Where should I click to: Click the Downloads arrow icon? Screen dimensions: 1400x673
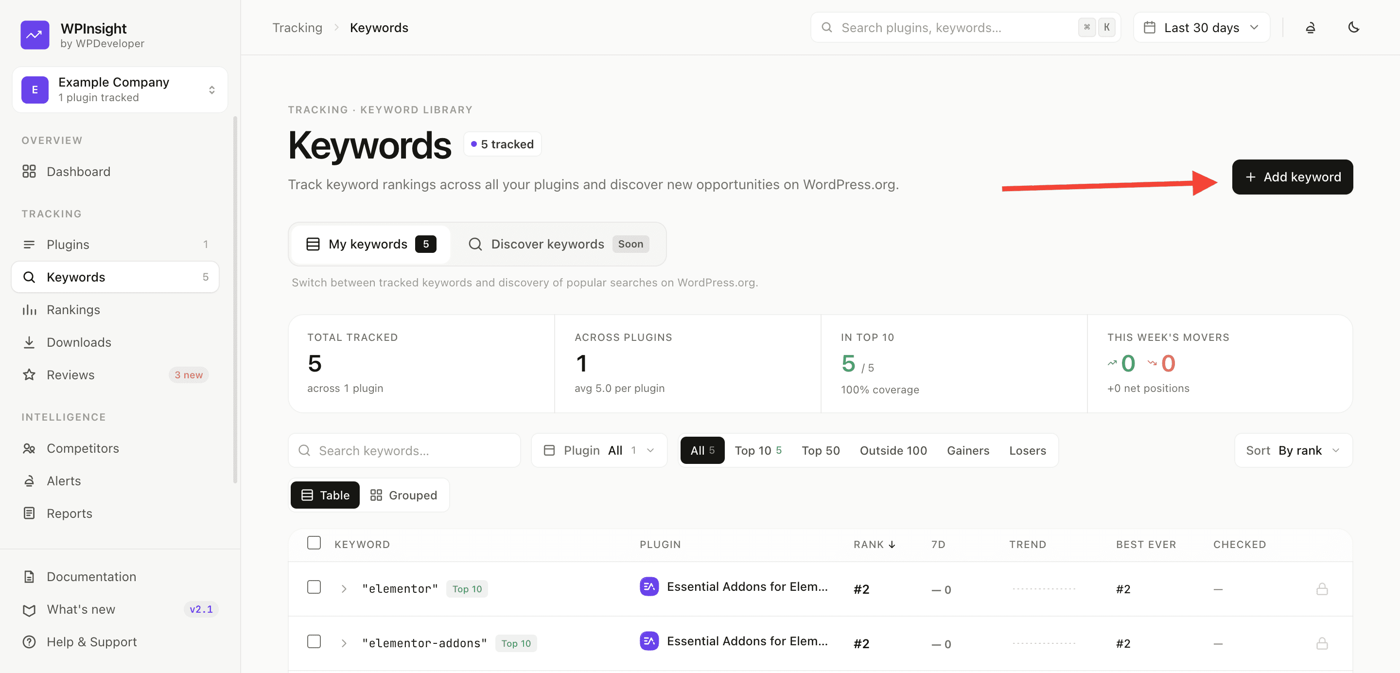29,342
